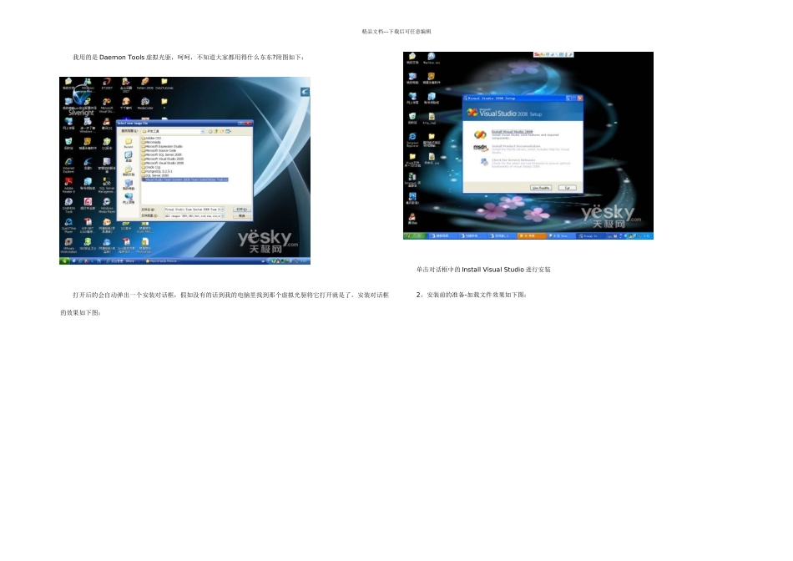Launch DAEMON Tools desktop icon
The height and width of the screenshot is (561, 793).
[x=68, y=205]
